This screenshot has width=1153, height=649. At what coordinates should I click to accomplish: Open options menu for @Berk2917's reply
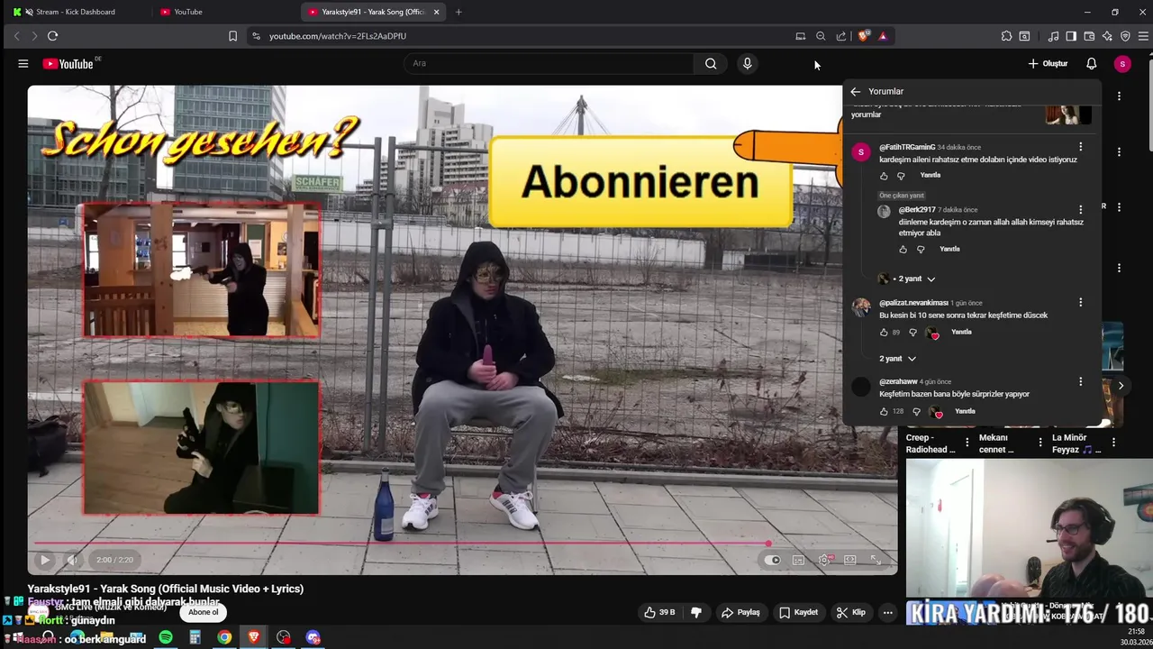point(1081,209)
